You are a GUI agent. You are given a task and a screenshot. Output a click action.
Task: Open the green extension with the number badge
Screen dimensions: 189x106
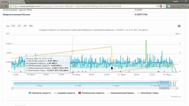(x=178, y=6)
